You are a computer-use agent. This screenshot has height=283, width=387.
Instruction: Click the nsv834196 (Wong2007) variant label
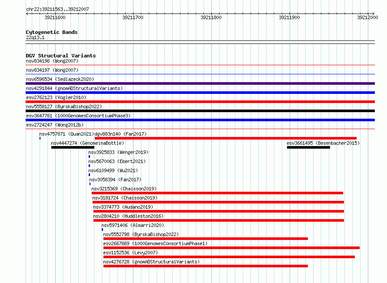coord(52,61)
